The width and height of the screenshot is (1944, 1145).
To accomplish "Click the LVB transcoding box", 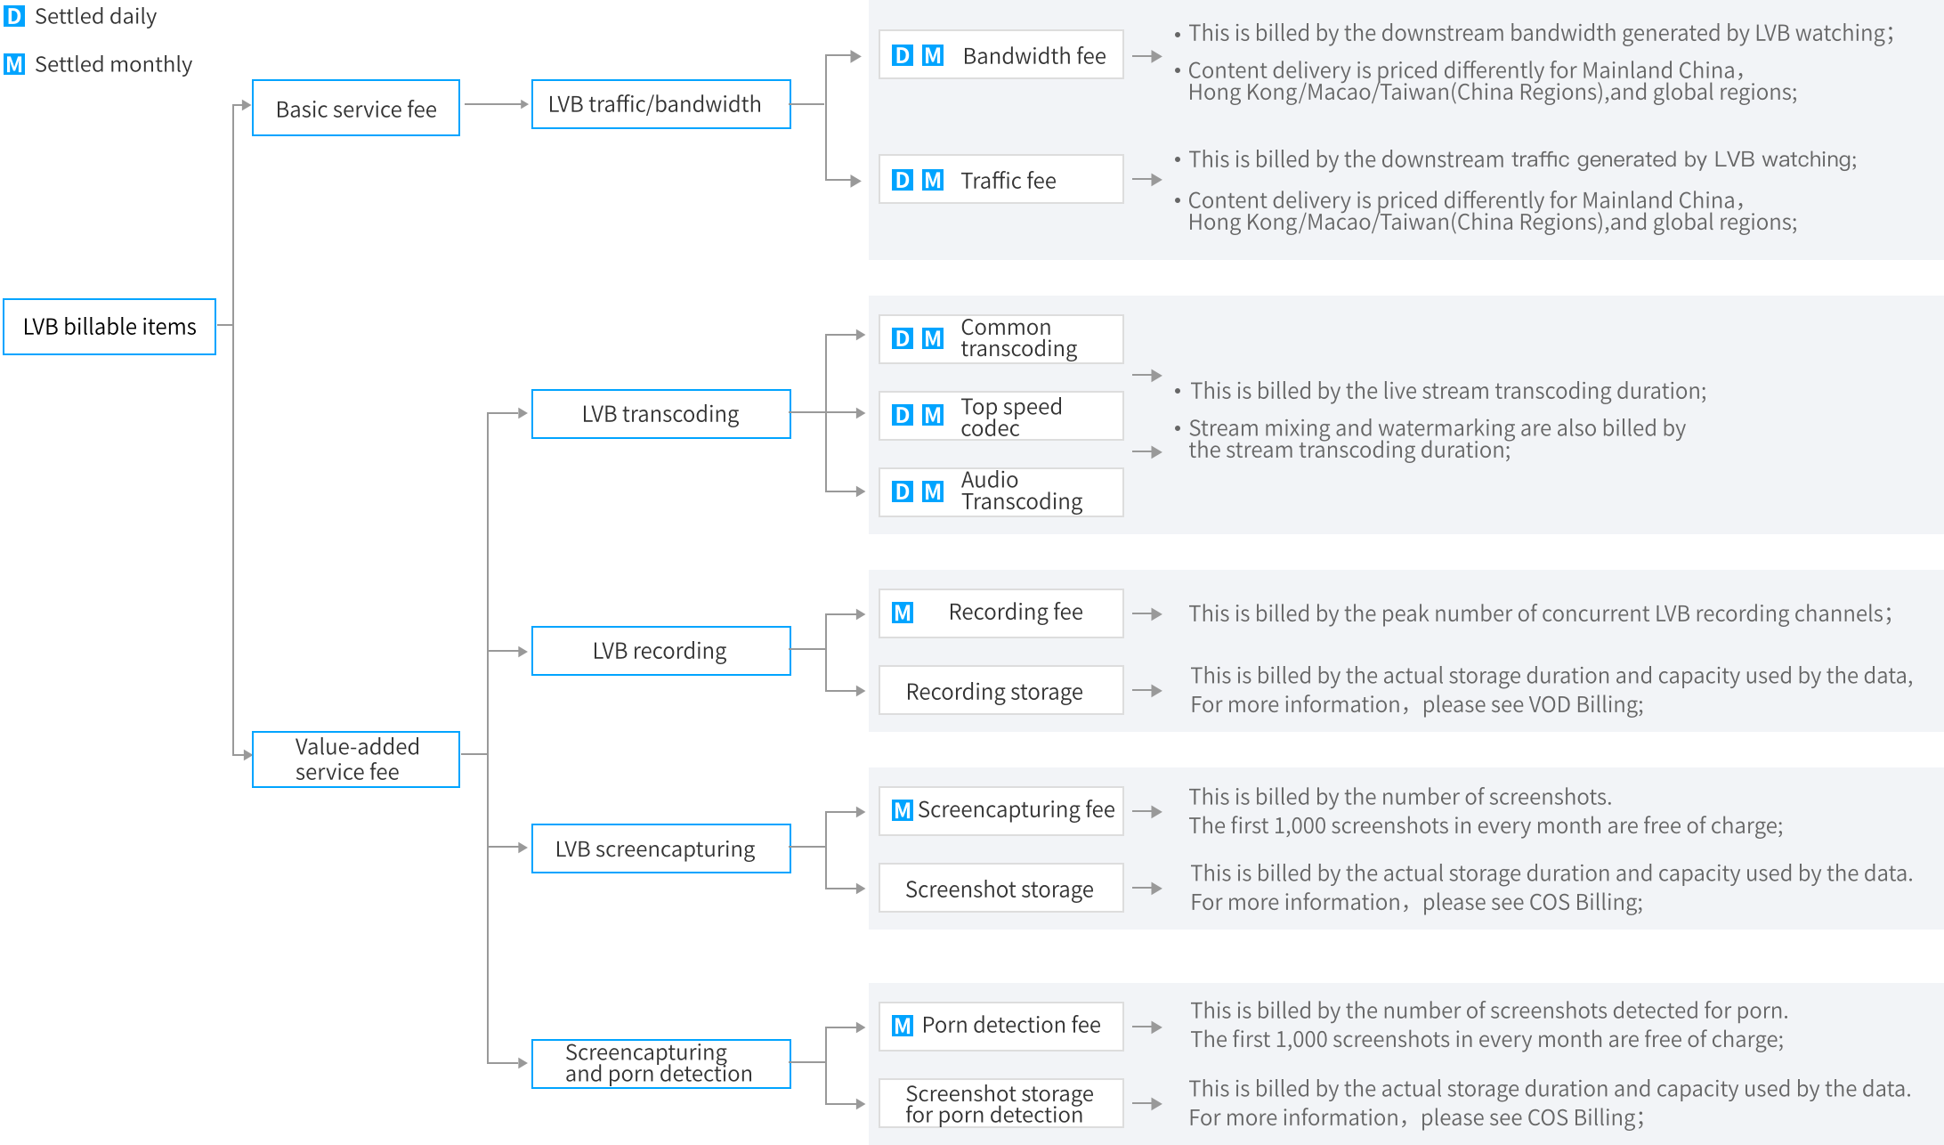I will click(x=661, y=414).
